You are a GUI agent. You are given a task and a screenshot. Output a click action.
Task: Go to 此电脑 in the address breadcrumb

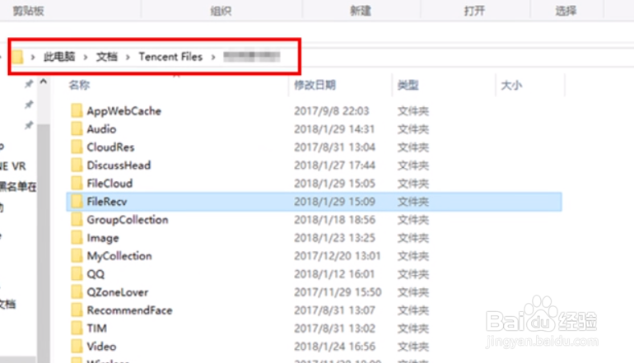(x=59, y=57)
